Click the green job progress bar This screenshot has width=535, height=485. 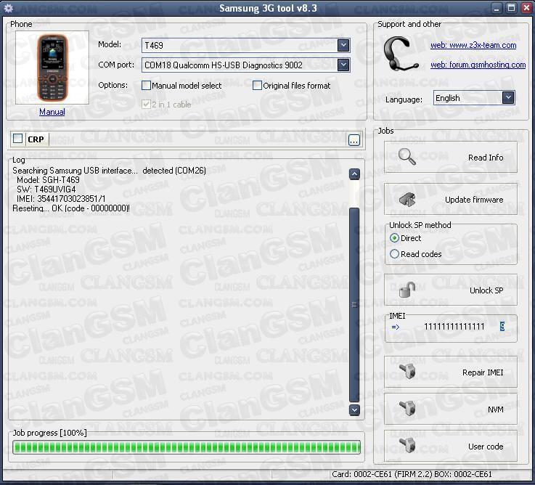[x=187, y=447]
